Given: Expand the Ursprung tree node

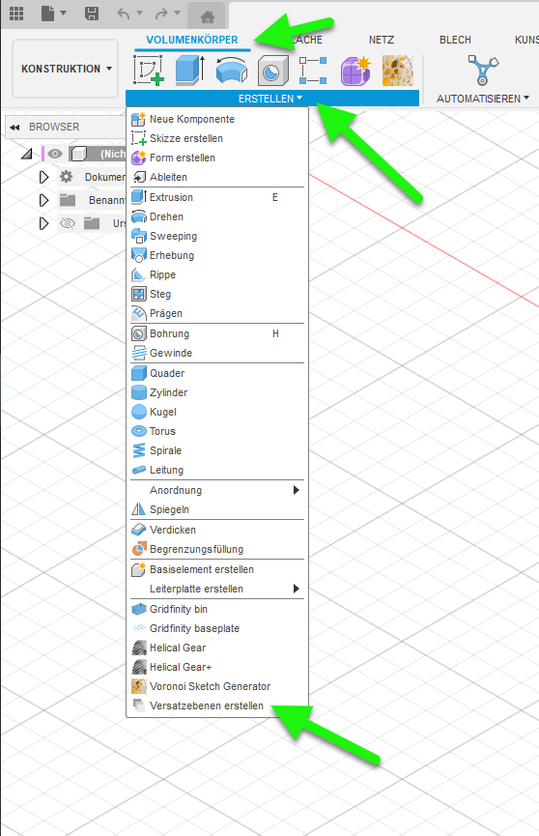Looking at the screenshot, I should tap(43, 223).
